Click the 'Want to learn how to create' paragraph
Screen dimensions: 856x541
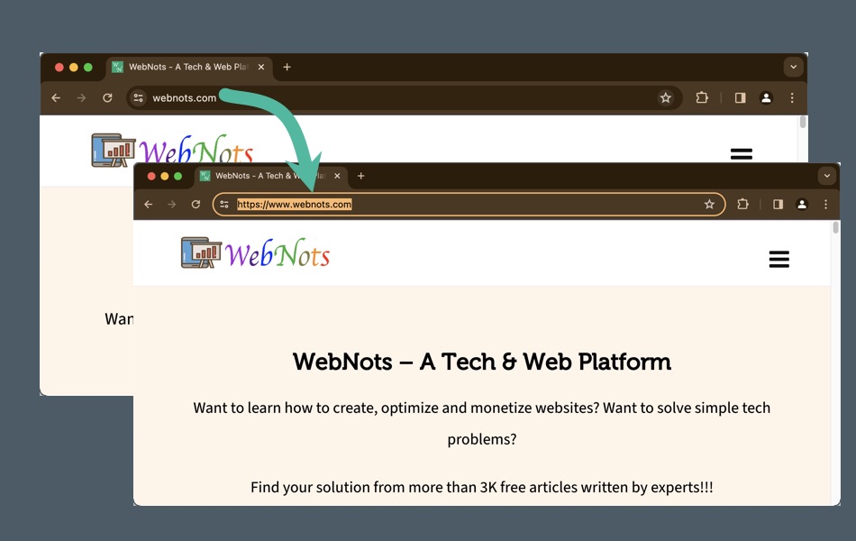click(482, 424)
